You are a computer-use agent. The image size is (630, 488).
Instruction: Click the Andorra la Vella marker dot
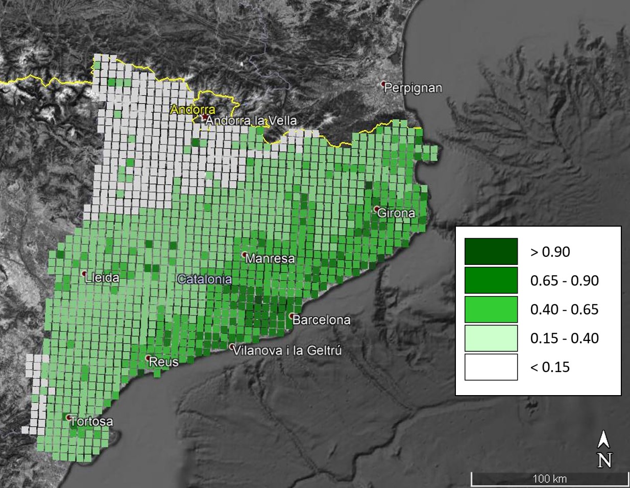(204, 117)
